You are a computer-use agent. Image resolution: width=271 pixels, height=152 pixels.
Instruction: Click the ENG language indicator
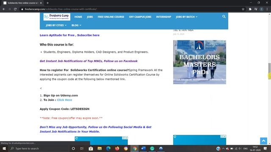pyautogui.click(x=246, y=149)
